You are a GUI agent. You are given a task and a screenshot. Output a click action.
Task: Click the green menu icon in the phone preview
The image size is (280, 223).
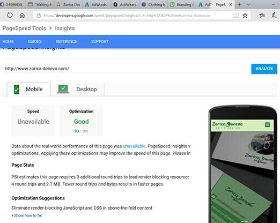(x=267, y=124)
